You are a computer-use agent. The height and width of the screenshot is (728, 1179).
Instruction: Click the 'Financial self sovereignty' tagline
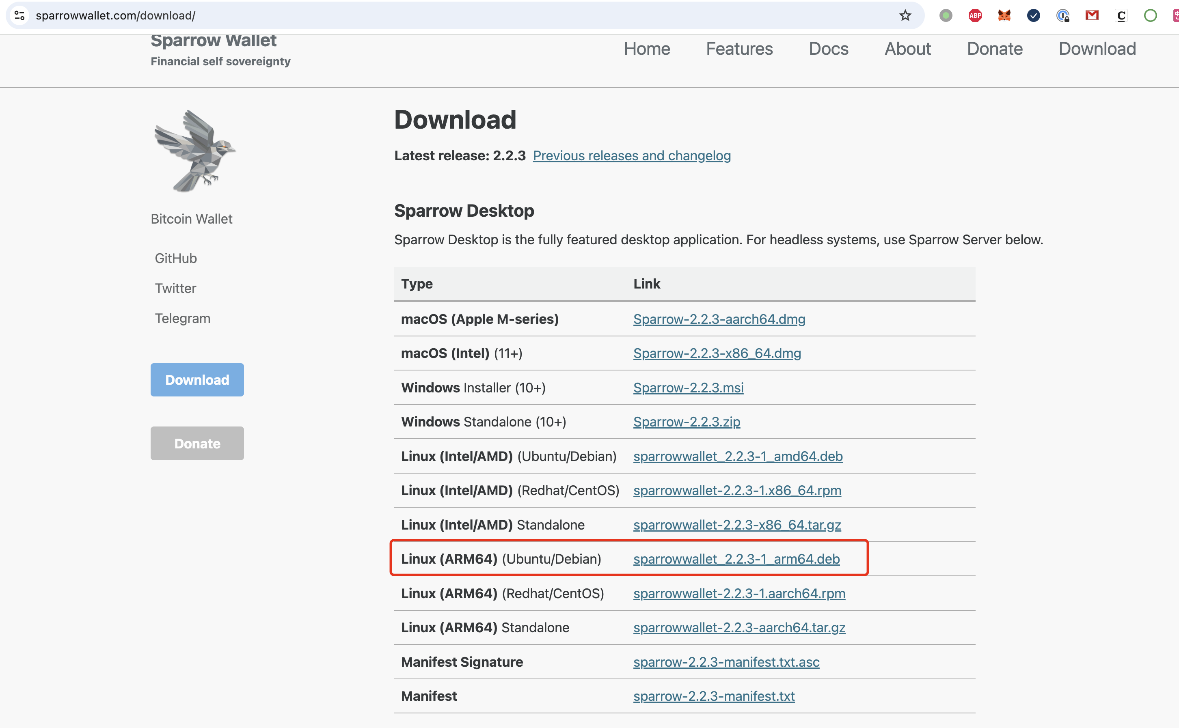[220, 62]
